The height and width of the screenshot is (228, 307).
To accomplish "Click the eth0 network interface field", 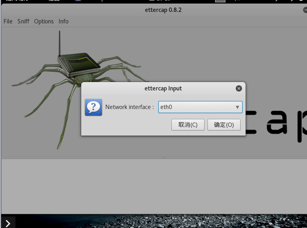I will point(200,107).
